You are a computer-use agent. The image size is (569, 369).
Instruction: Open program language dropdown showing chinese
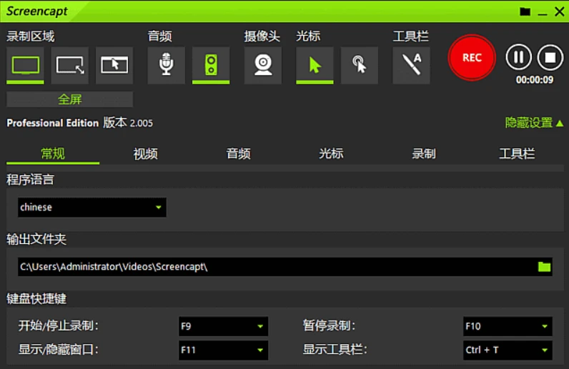click(92, 207)
